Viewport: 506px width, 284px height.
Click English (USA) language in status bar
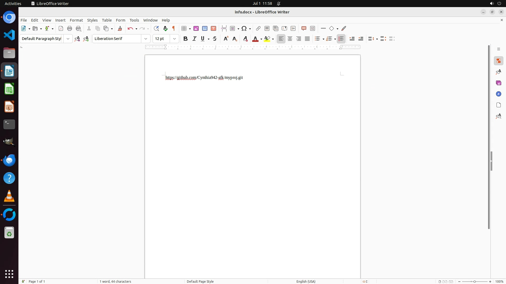click(306, 281)
